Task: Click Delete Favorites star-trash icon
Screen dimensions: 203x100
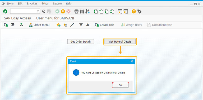Action: point(65,25)
